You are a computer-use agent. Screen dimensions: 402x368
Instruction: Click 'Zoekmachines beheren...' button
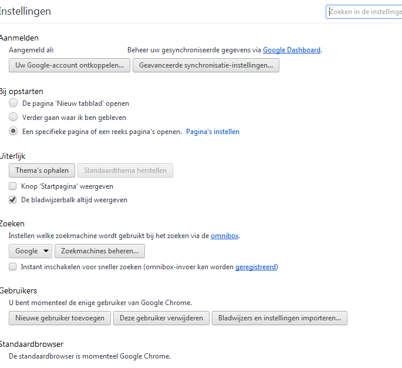coord(100,251)
